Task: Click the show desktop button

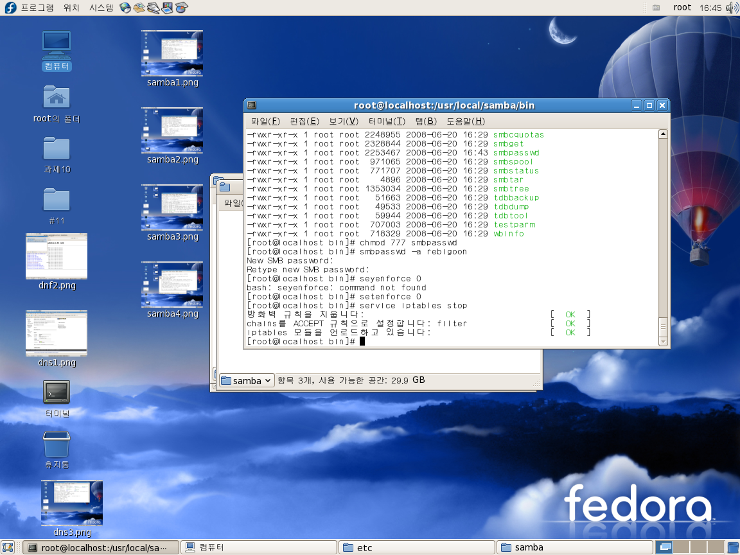Action: (x=8, y=547)
